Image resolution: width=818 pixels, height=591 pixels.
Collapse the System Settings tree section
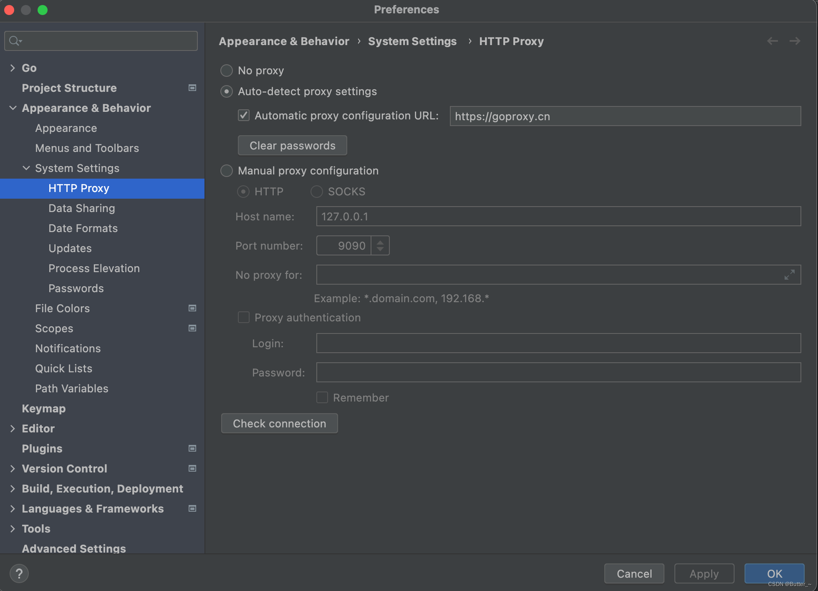coord(26,168)
